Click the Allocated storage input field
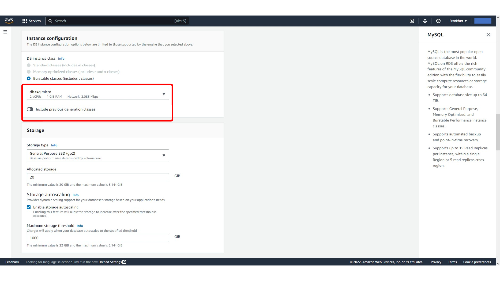Viewport: 500px width, 281px height. click(98, 177)
